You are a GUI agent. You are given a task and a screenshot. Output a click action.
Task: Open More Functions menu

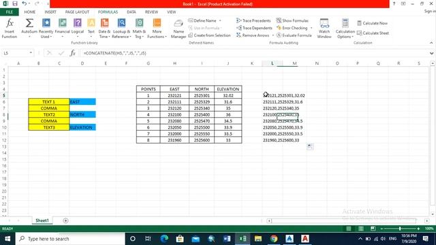[x=157, y=28]
